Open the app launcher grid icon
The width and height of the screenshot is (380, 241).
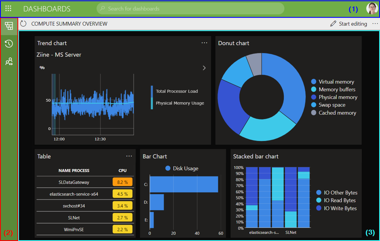tap(8, 8)
